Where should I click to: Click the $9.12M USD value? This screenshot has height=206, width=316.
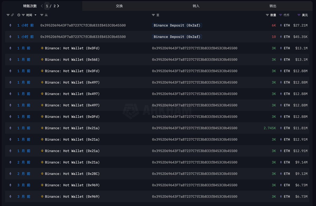[302, 174]
